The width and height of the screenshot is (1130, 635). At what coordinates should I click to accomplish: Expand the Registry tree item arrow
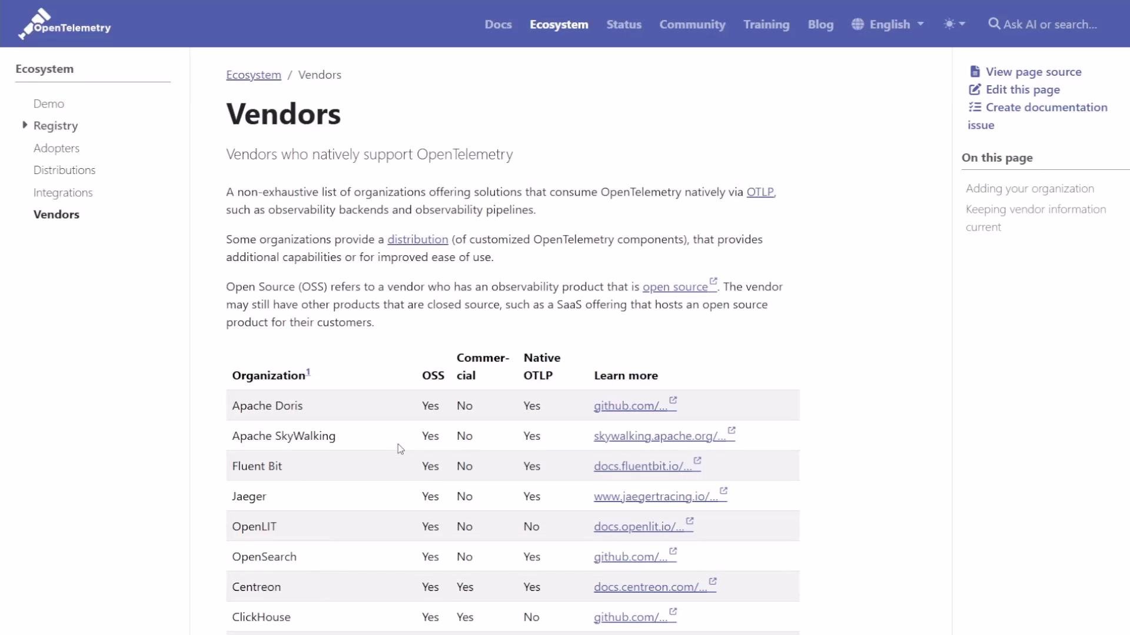(x=25, y=125)
